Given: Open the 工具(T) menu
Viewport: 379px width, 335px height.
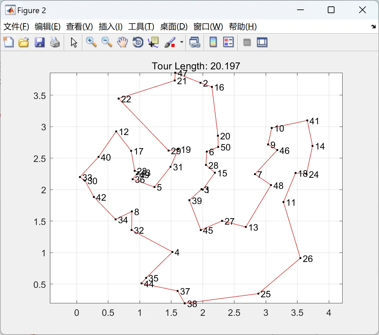Looking at the screenshot, I should pyautogui.click(x=141, y=27).
